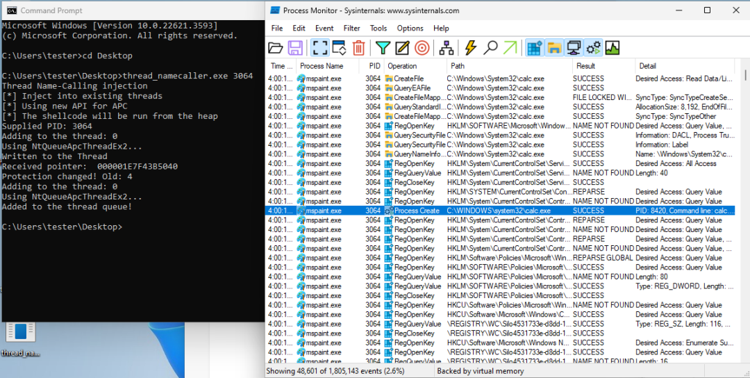
Task: Click the Received pointer line in Command Prompt
Action: pos(90,167)
